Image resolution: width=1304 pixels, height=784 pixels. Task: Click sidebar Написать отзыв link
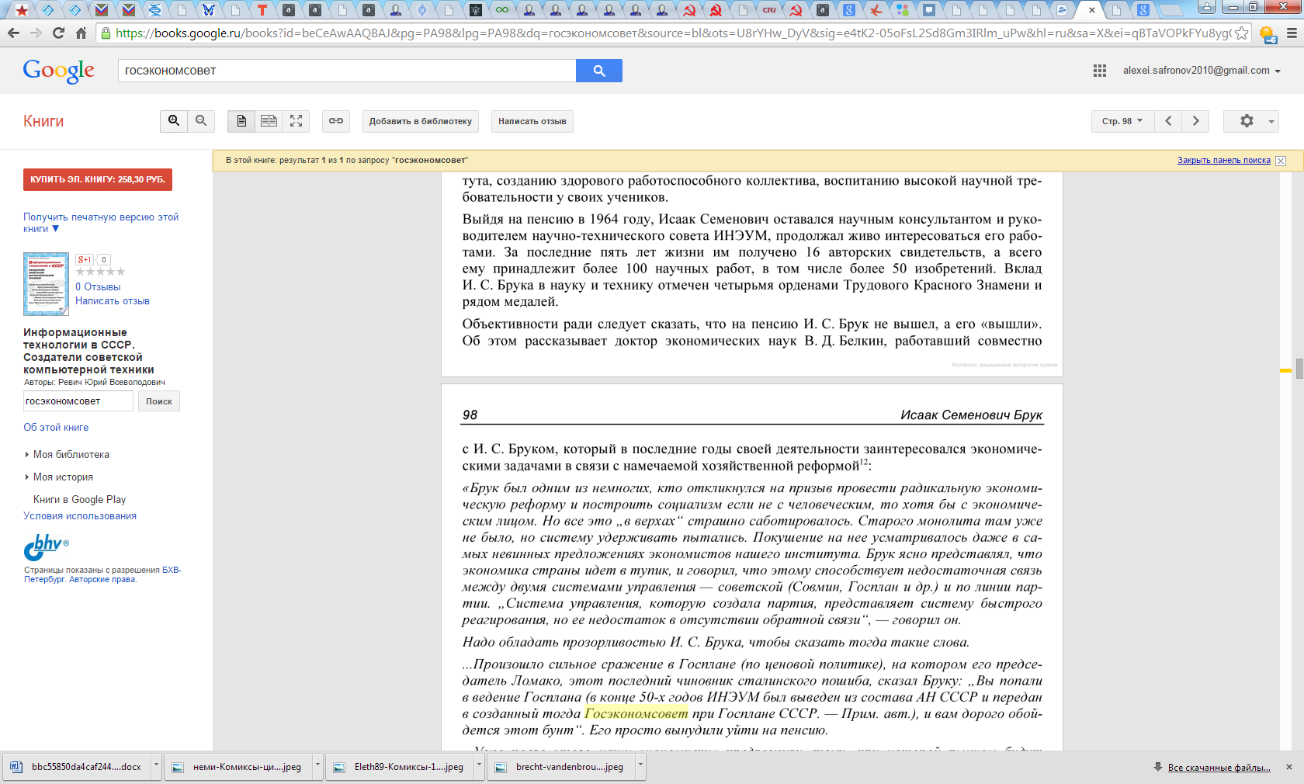(113, 301)
